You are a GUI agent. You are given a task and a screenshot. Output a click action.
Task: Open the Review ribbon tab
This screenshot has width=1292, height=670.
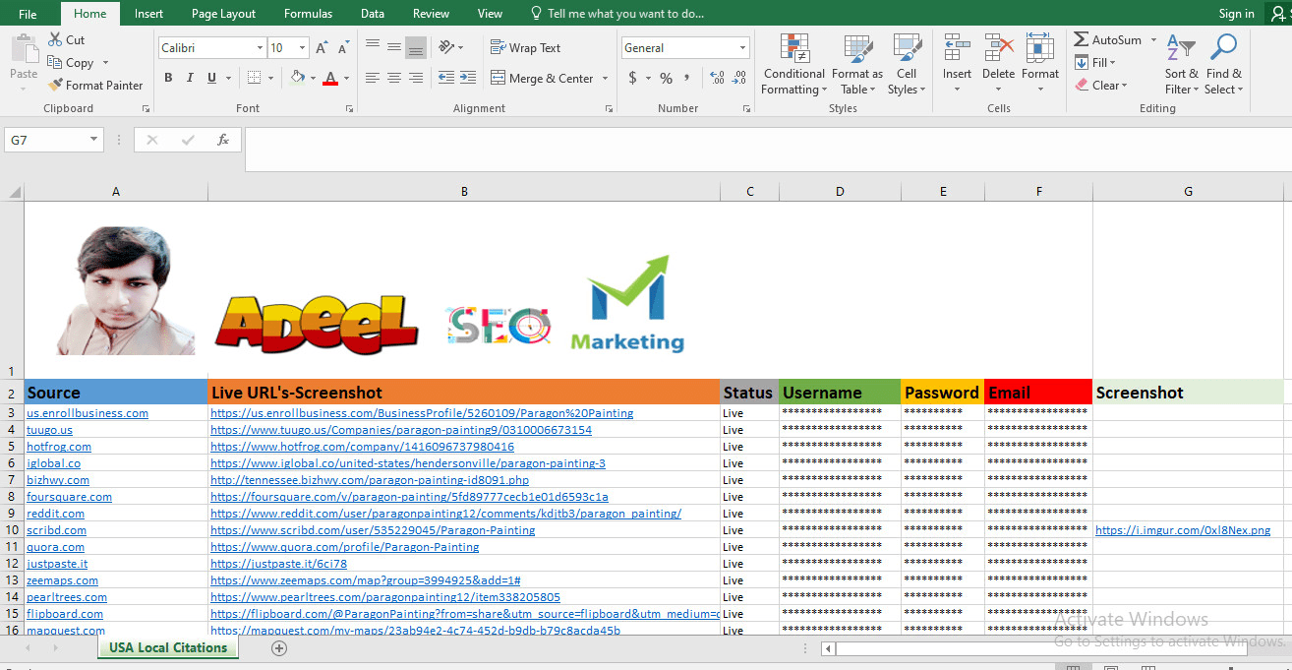[431, 13]
